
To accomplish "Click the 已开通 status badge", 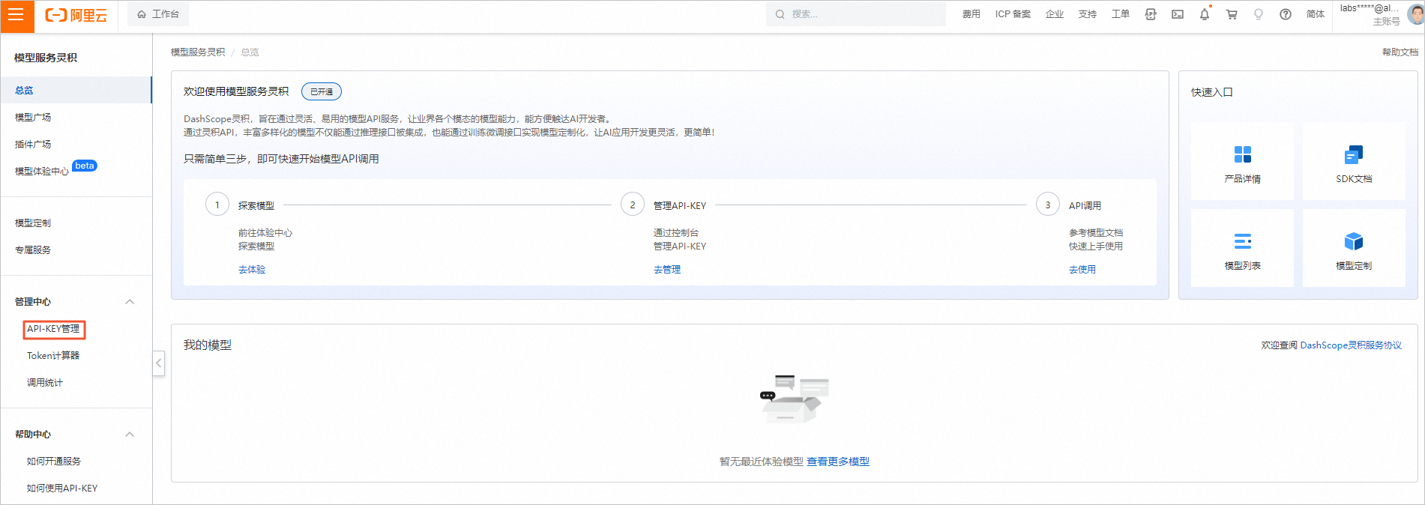I will click(x=322, y=91).
